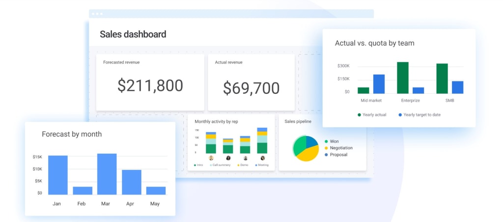Click the Actual revenue label
503x222 pixels.
229,62
